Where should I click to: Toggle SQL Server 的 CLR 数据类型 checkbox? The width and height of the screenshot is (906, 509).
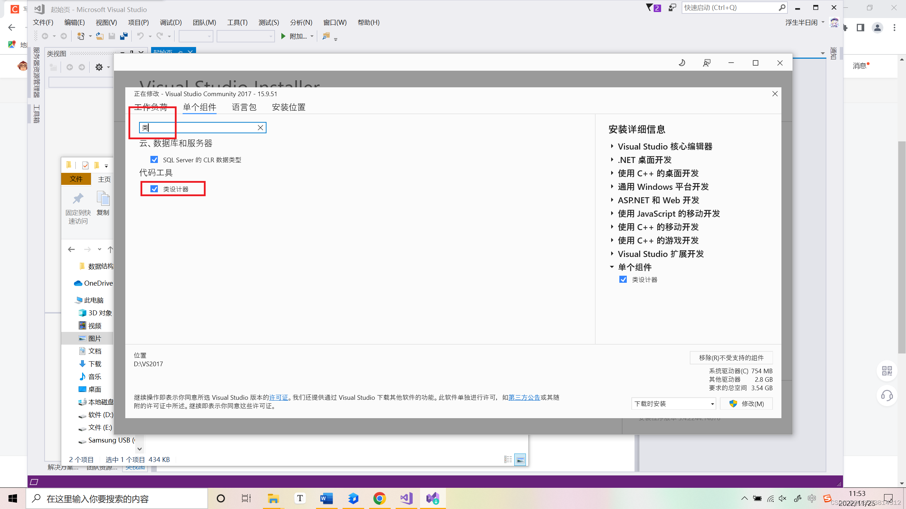[154, 160]
